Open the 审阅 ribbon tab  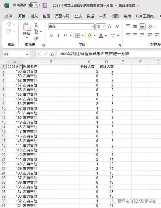[x=103, y=16]
